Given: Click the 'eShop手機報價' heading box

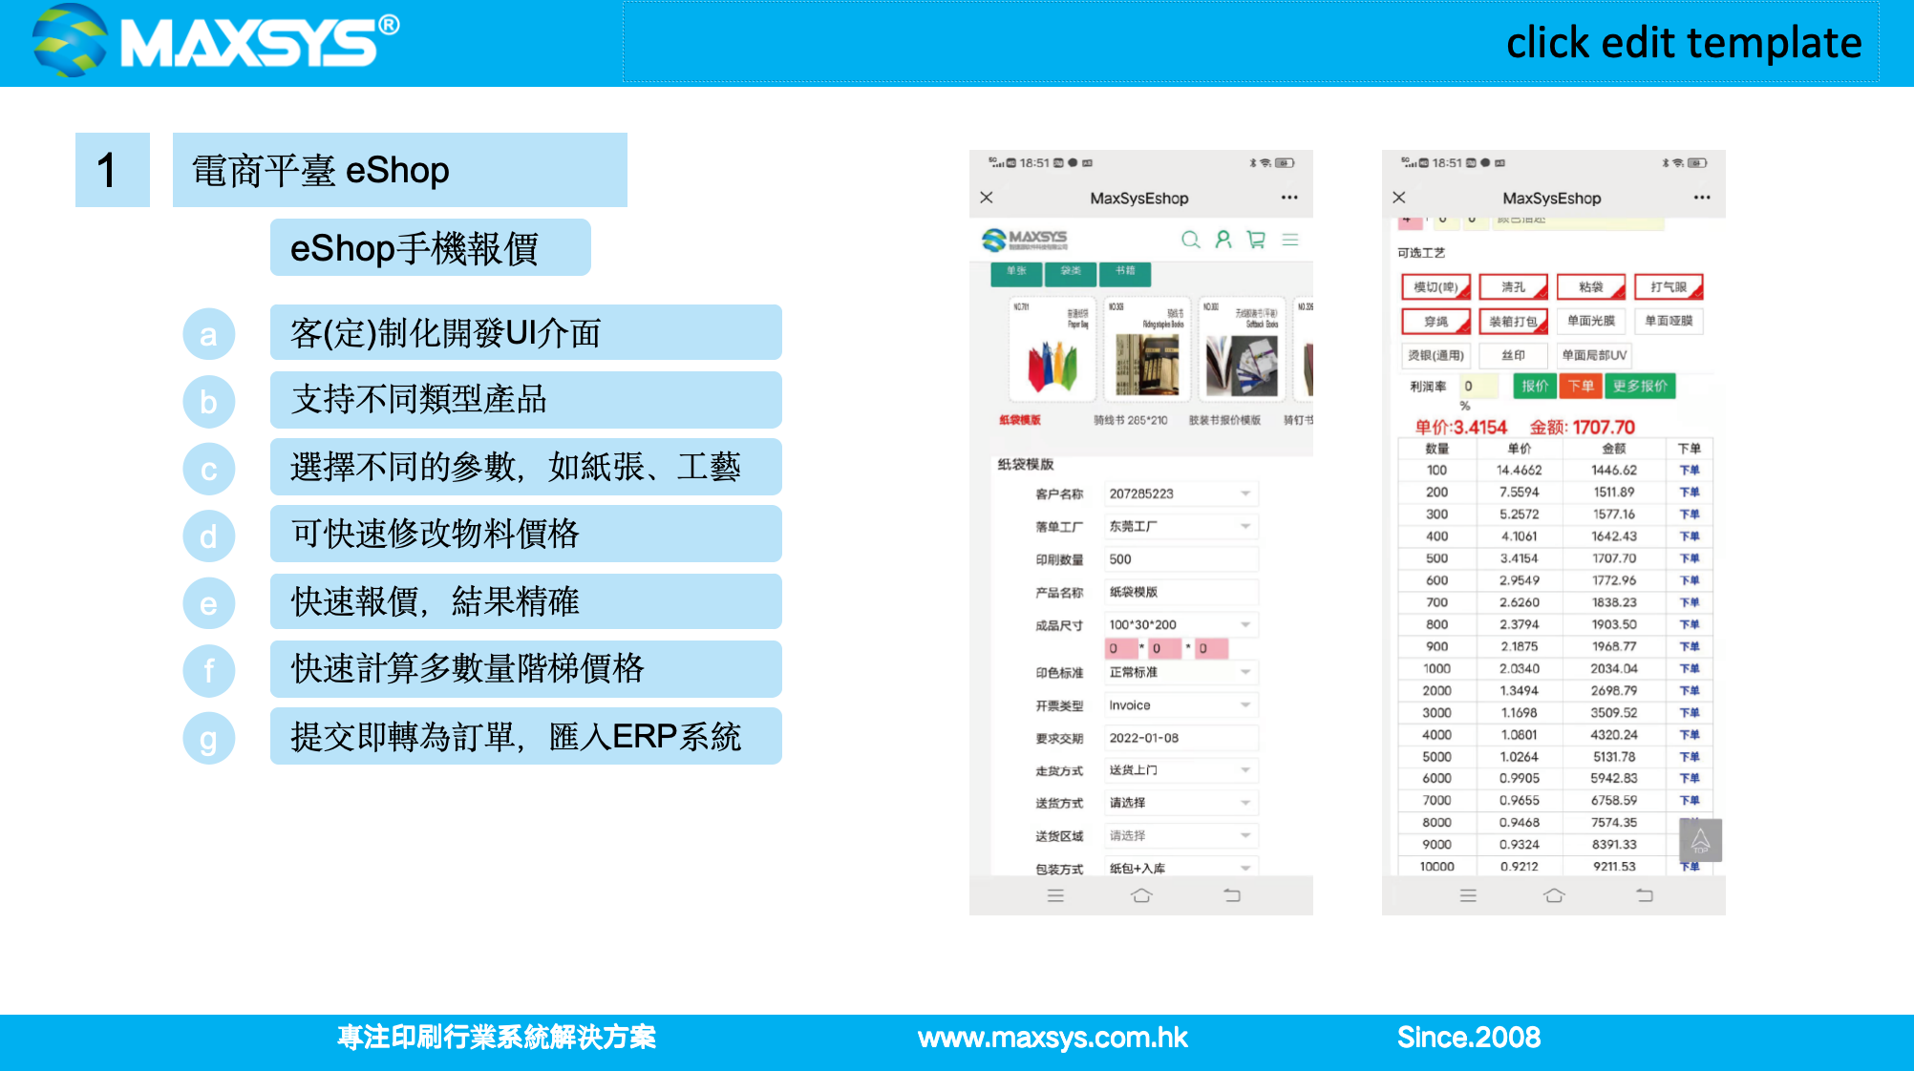Looking at the screenshot, I should 431,248.
